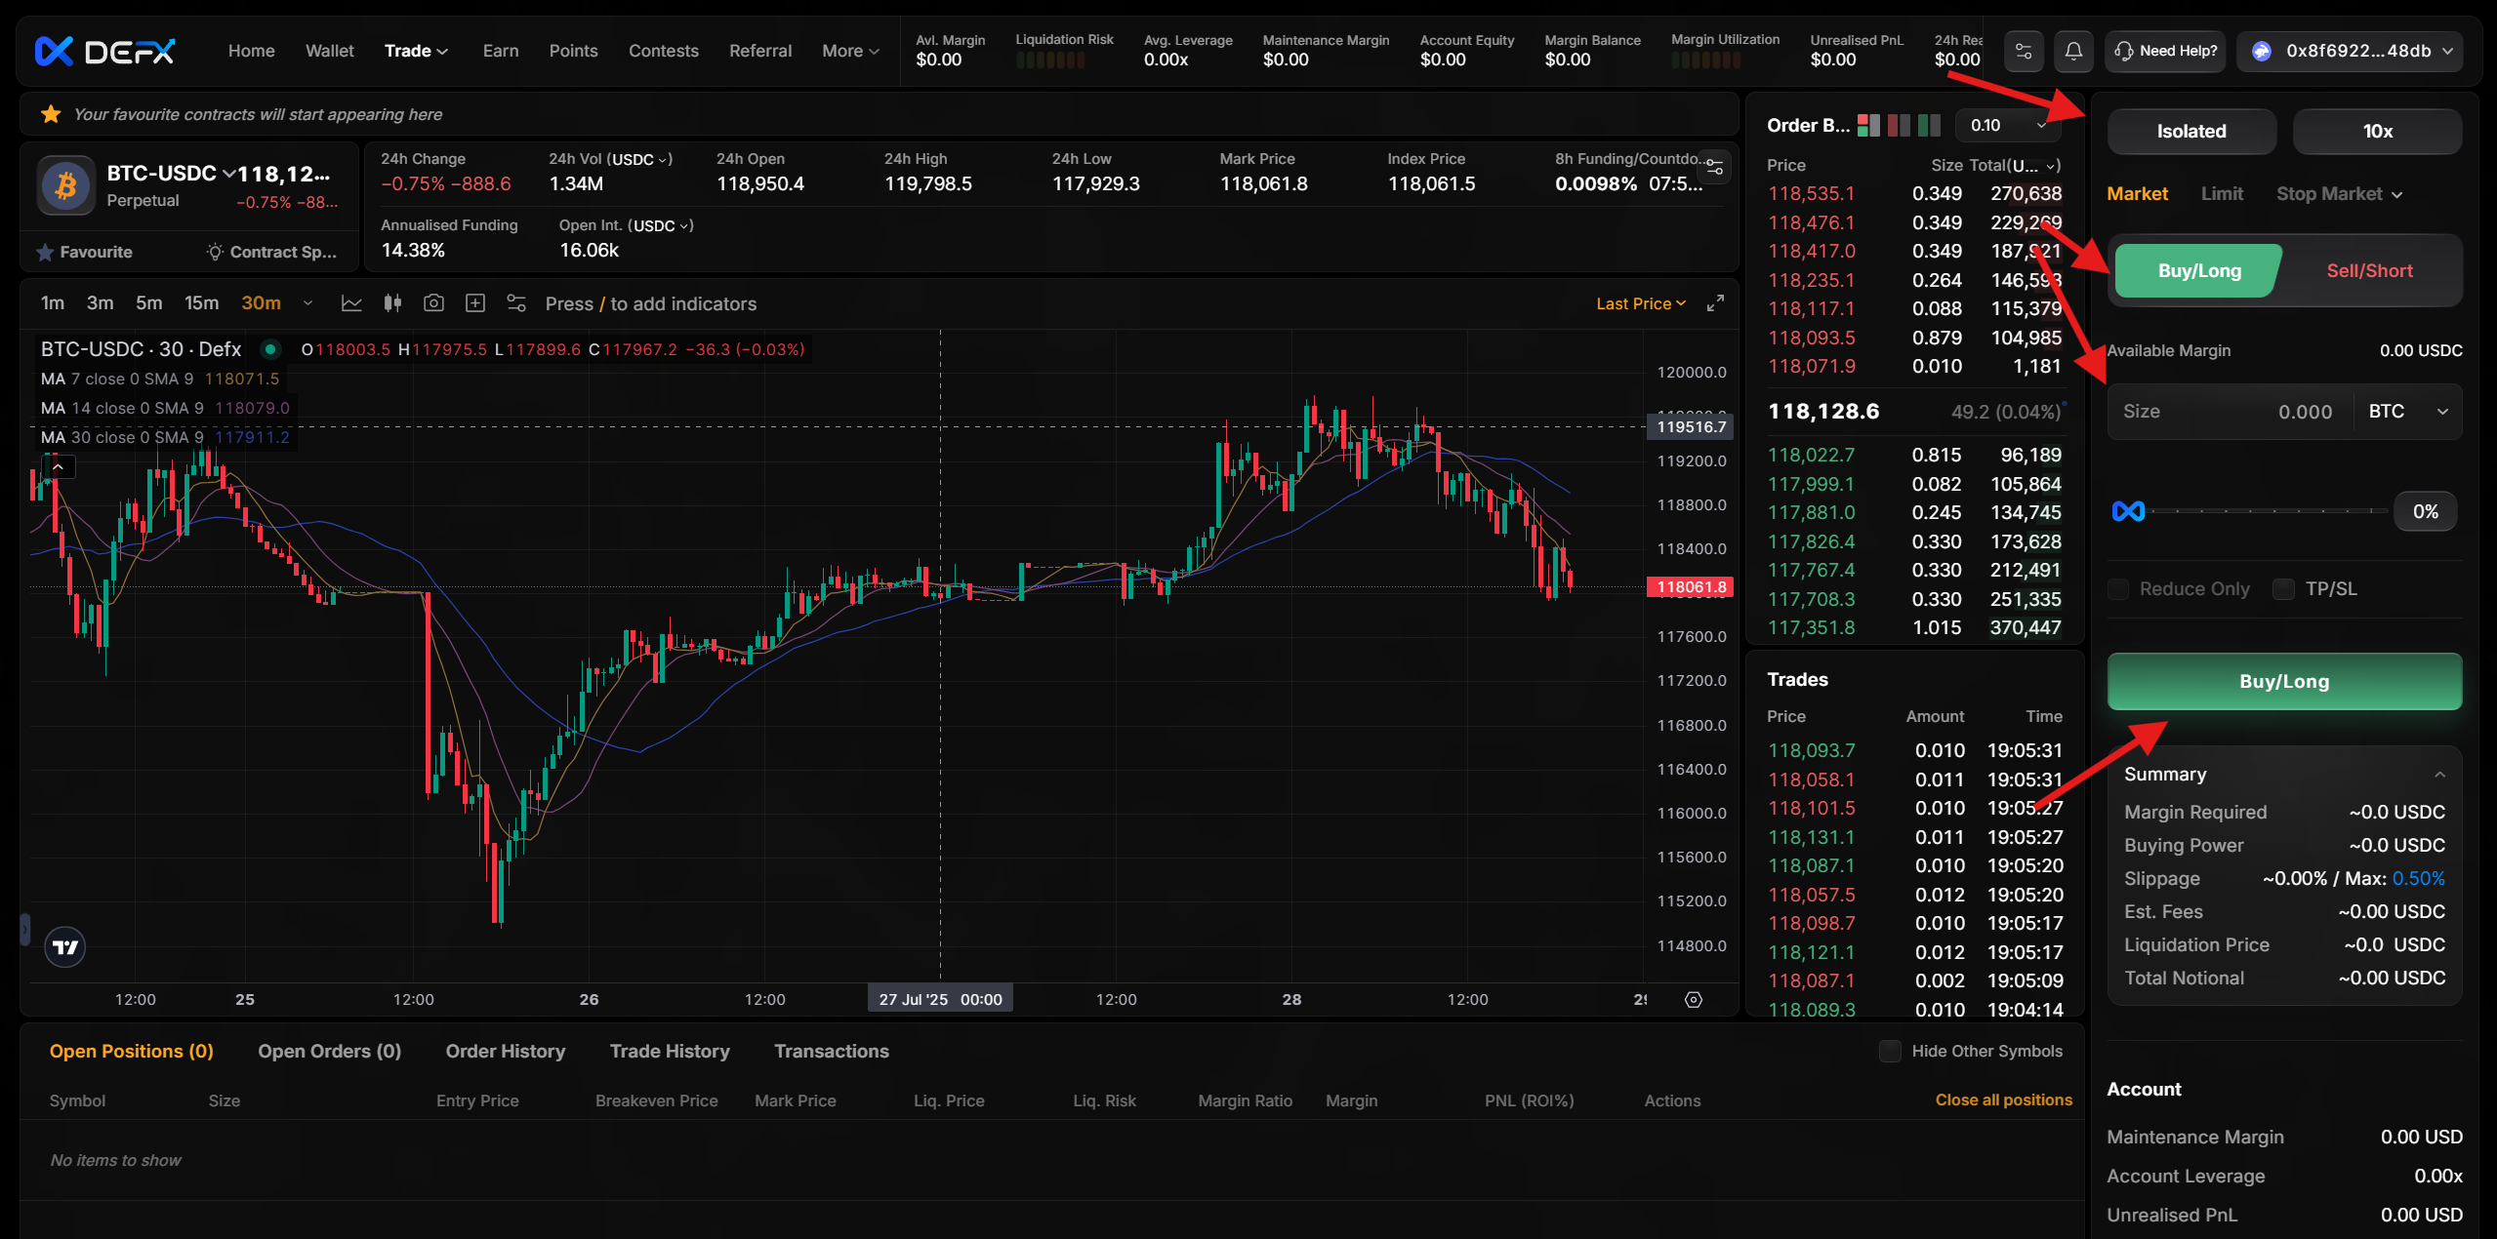Open more timeframes chevron

[x=307, y=303]
